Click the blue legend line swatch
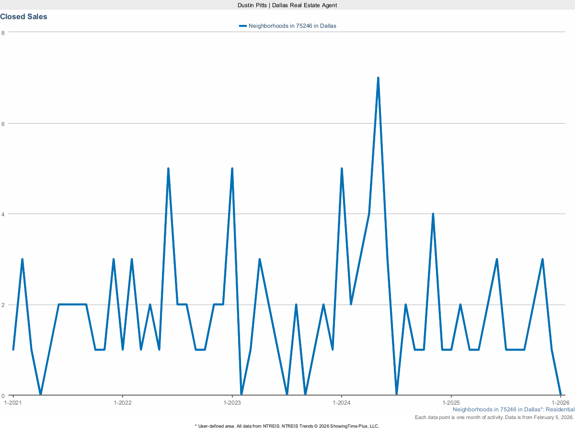Image resolution: width=575 pixels, height=431 pixels. (x=242, y=26)
